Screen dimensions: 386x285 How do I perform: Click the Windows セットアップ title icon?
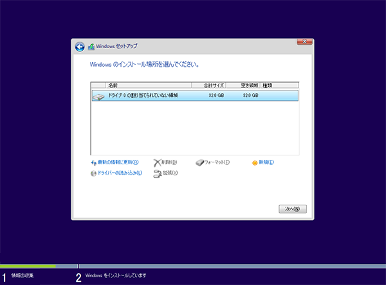coord(91,46)
